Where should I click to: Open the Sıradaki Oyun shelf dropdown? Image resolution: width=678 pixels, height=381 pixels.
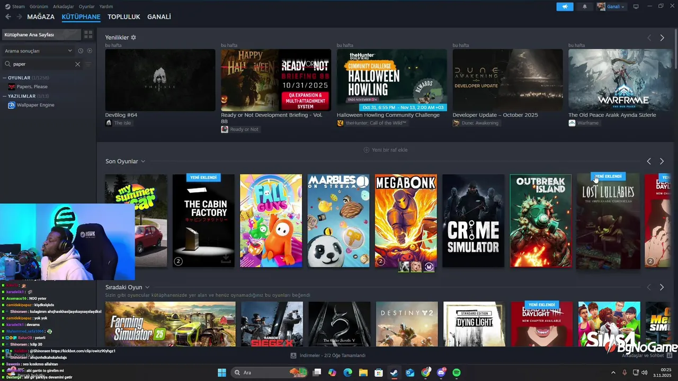tap(147, 287)
